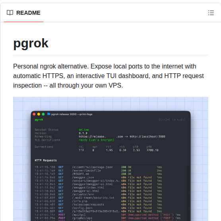Viewport: 221px width, 221px height.
Task: Click the /info.php request path
Action: tap(79, 201)
